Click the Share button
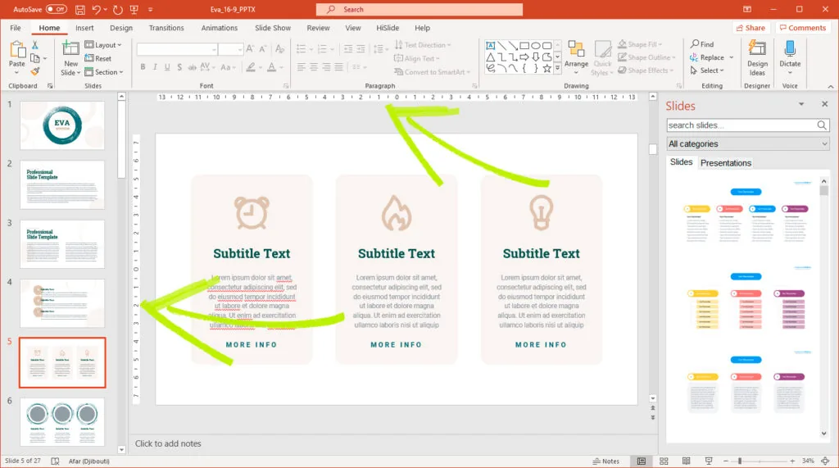 coord(751,28)
